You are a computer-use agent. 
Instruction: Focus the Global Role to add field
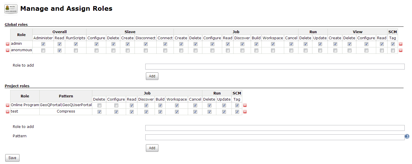click(x=275, y=67)
